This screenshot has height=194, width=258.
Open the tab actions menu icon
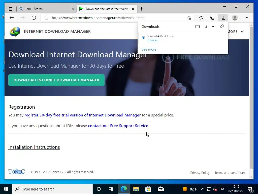click(11, 9)
